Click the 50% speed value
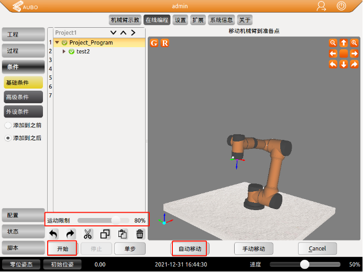 [355, 265]
